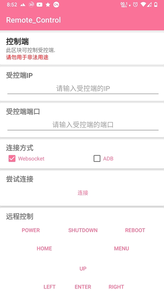
Task: Enable the ADB connection checkbox
Action: pos(97,159)
